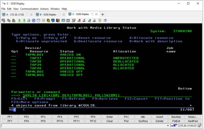Switch to the A - 172.20.17.82 tab
This screenshot has width=204, height=129.
[x=15, y=14]
